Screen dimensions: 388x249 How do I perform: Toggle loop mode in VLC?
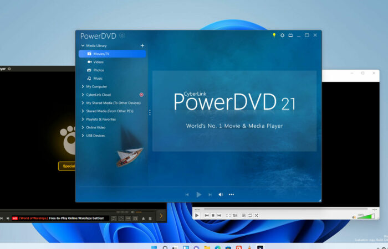pyautogui.click(x=250, y=215)
